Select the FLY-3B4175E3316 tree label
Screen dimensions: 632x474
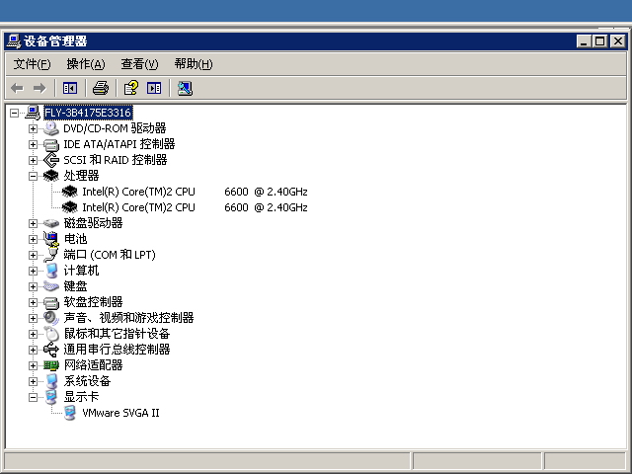(88, 113)
